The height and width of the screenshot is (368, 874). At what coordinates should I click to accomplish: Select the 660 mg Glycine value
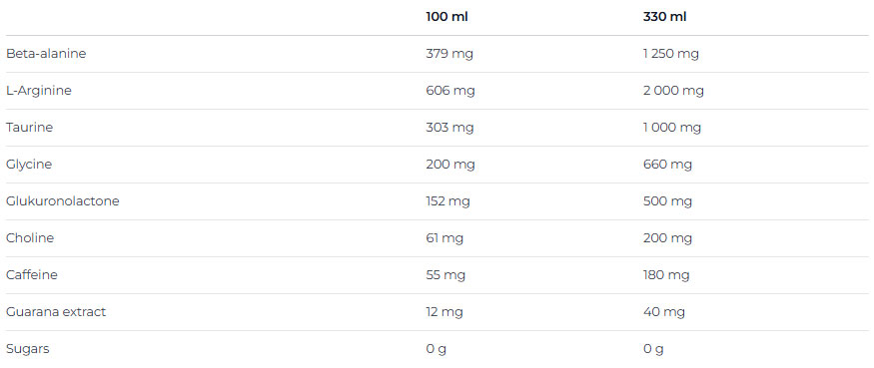[667, 165]
